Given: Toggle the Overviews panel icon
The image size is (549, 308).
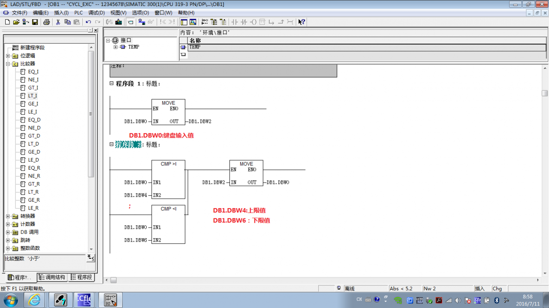Looking at the screenshot, I should pos(184,22).
